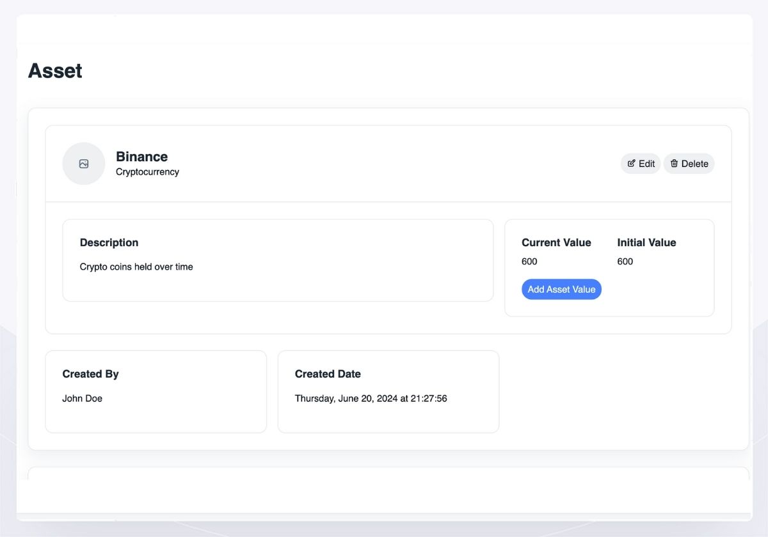The image size is (768, 537).
Task: Click the Initial Value label
Action: click(x=646, y=242)
